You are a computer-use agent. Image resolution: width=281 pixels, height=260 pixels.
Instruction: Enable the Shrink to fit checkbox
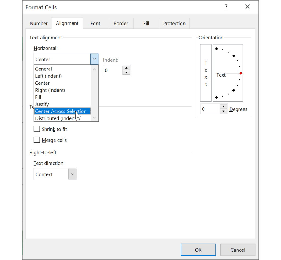pos(37,129)
